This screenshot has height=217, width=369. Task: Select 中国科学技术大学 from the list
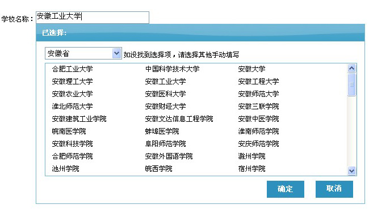point(172,69)
